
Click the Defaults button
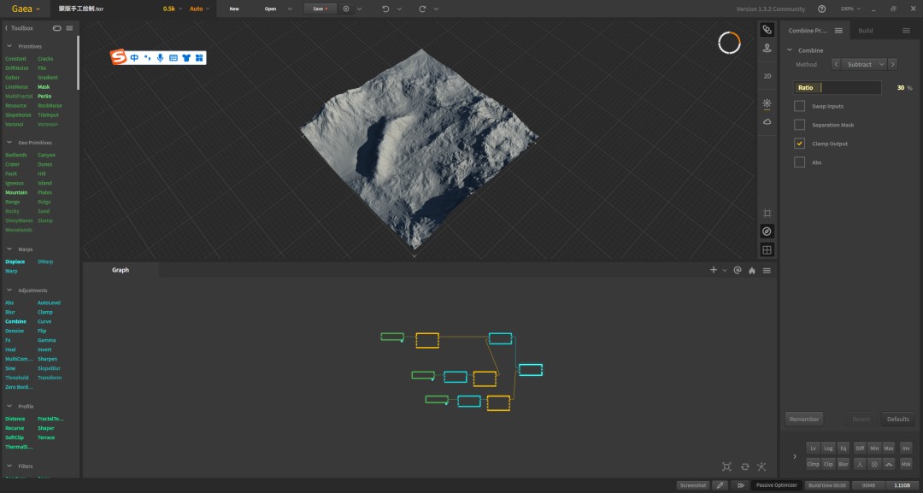coord(897,419)
